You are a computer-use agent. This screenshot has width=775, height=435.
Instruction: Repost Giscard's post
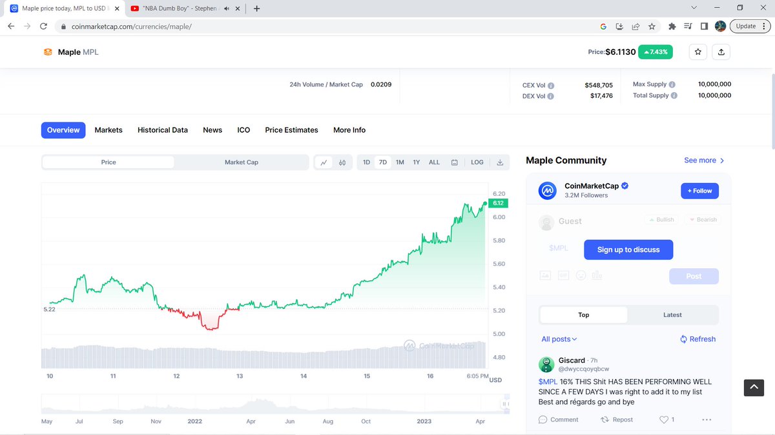[x=617, y=420]
